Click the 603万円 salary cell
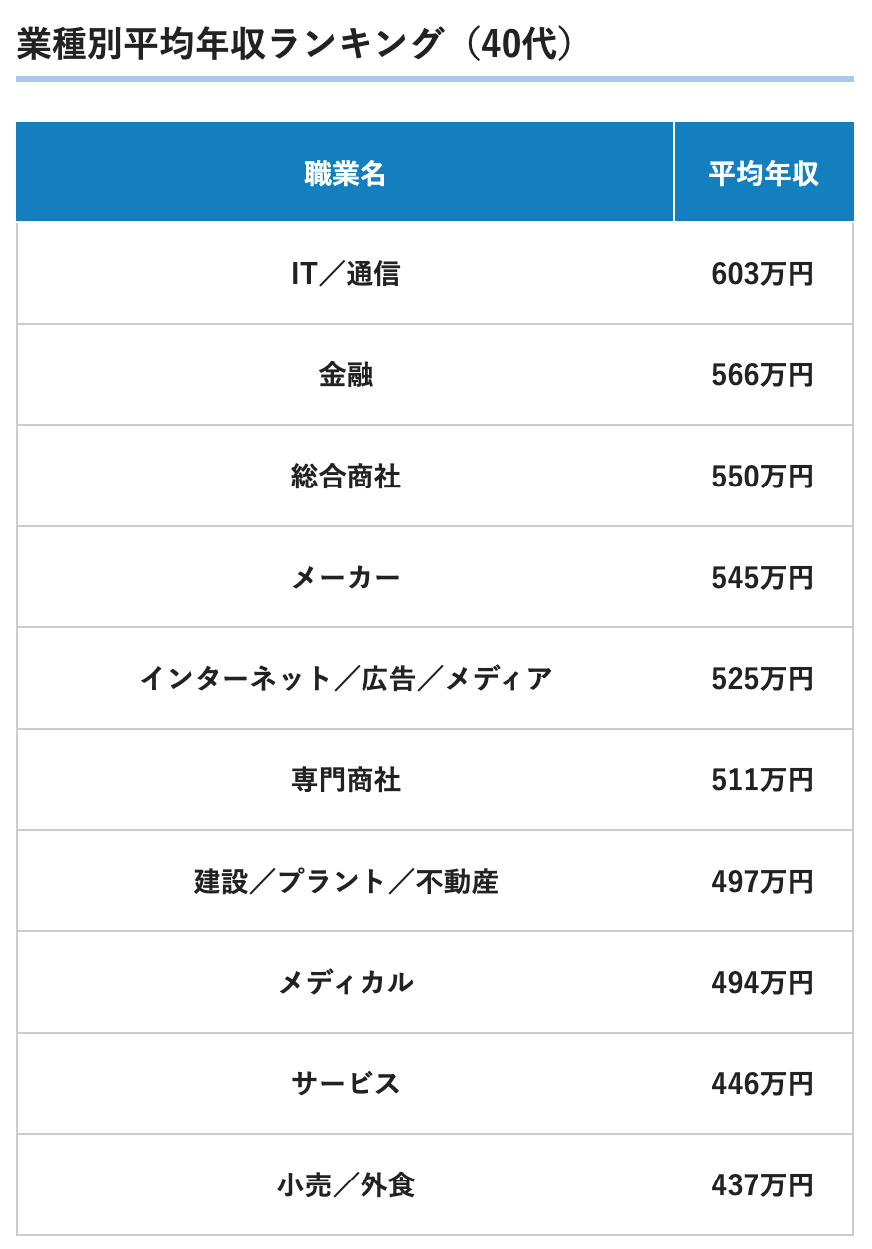Screen dimensions: 872x1249 (763, 274)
